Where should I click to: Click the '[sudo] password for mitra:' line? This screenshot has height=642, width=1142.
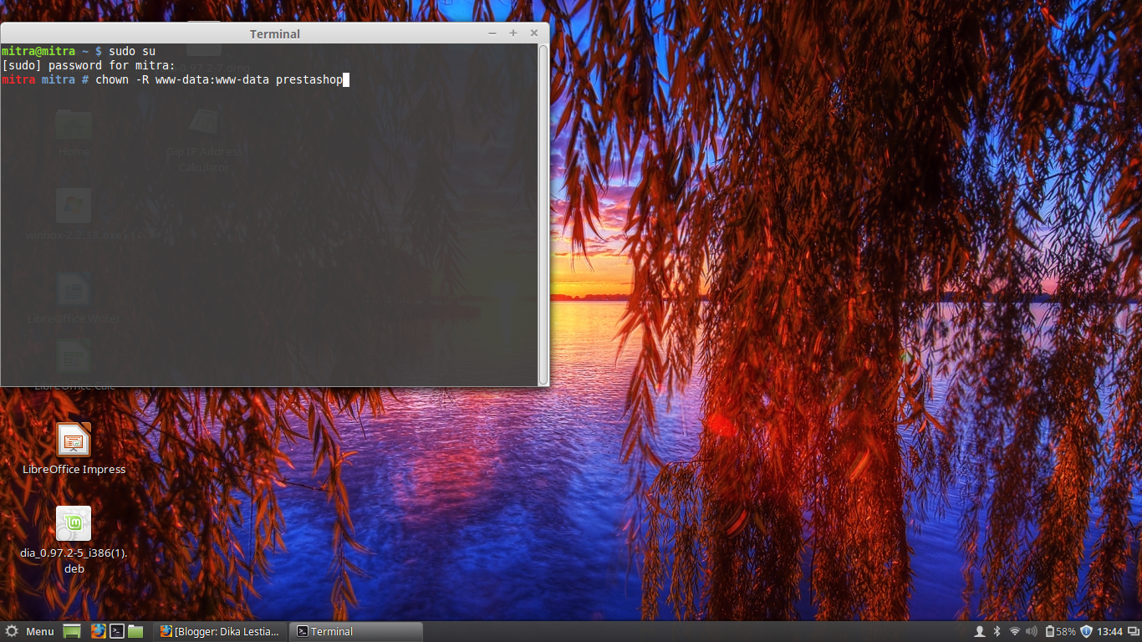point(89,65)
